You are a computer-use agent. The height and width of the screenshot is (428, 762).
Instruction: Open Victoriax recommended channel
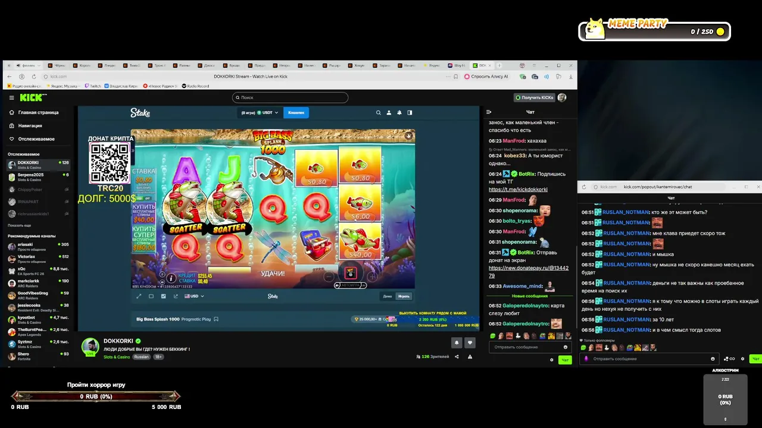[x=38, y=258]
